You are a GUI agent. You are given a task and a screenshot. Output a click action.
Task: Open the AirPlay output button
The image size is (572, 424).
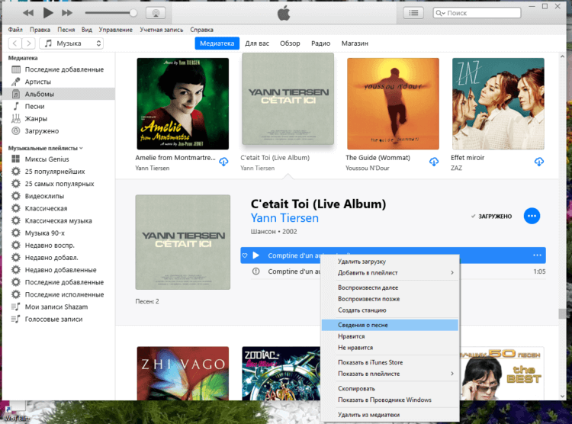tap(156, 13)
